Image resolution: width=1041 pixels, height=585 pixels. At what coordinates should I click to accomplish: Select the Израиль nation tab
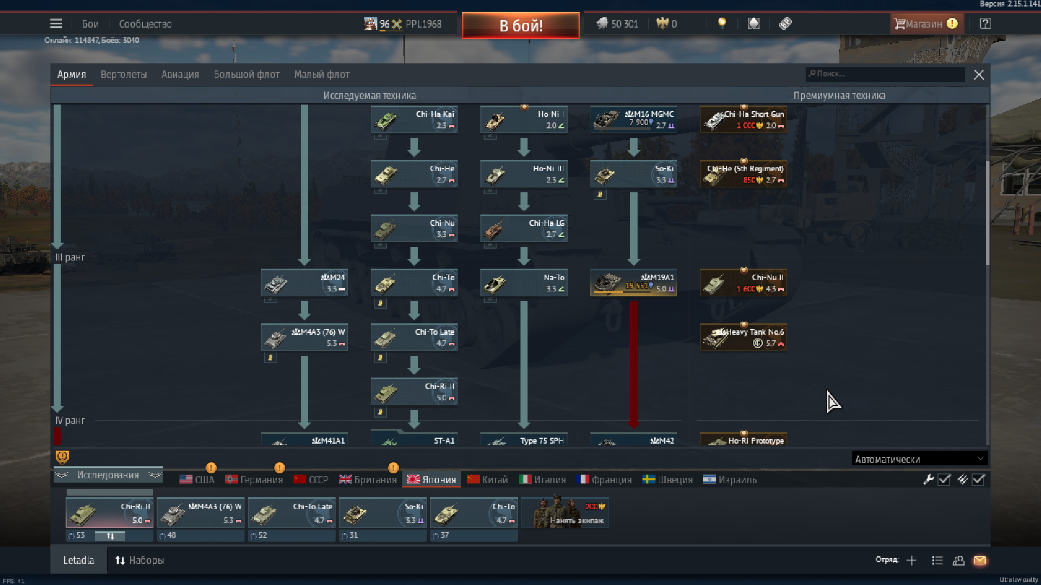730,479
